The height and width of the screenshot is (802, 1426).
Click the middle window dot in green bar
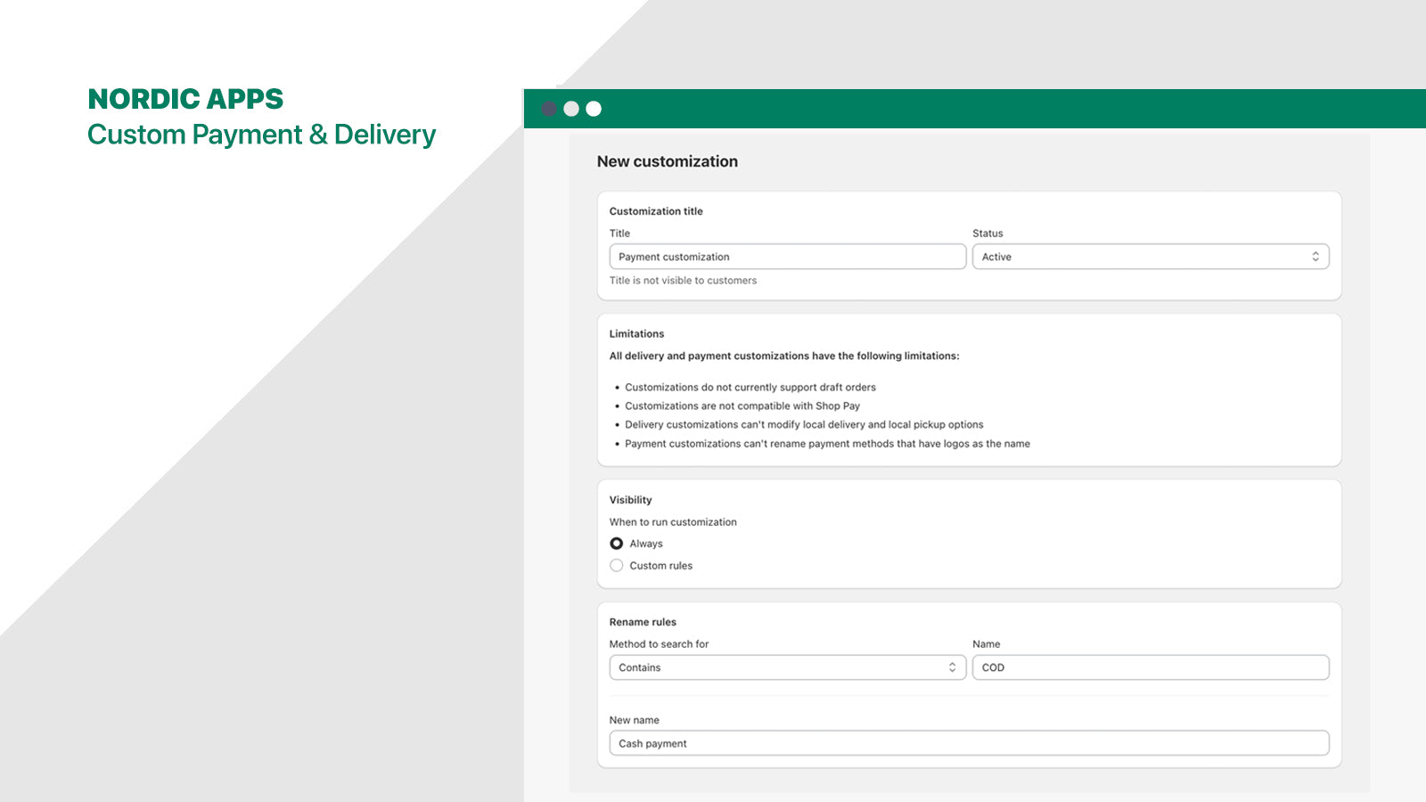coord(571,109)
